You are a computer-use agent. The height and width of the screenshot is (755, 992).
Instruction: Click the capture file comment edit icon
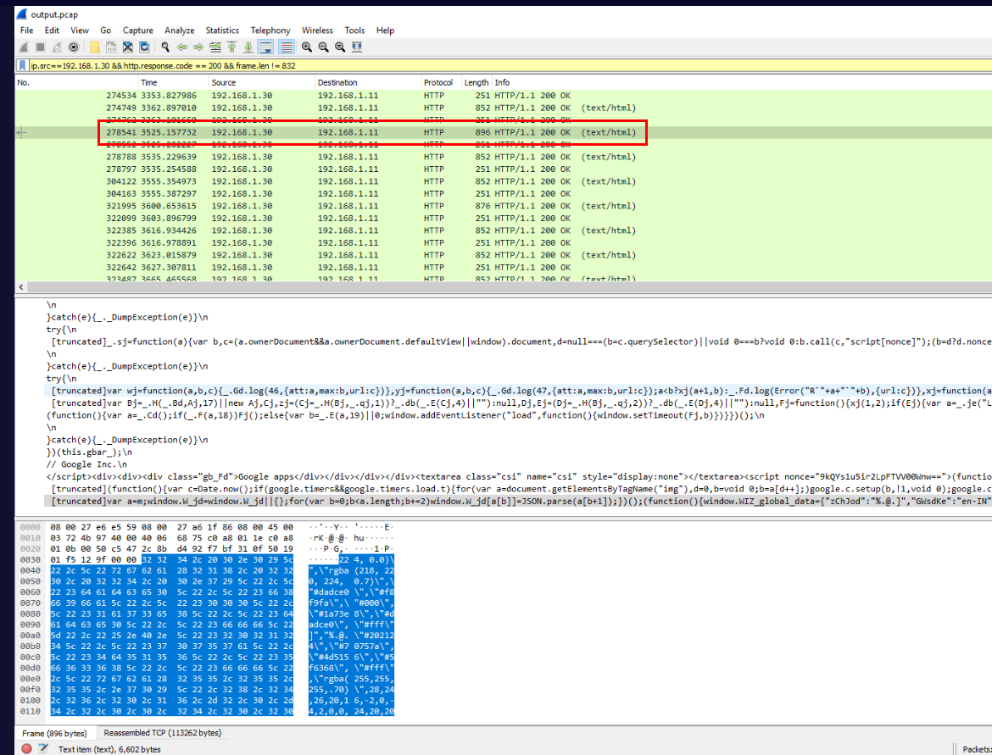pos(43,749)
